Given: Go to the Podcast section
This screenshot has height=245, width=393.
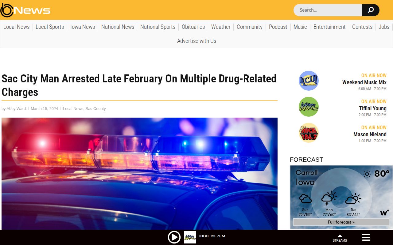Looking at the screenshot, I should pos(278,27).
